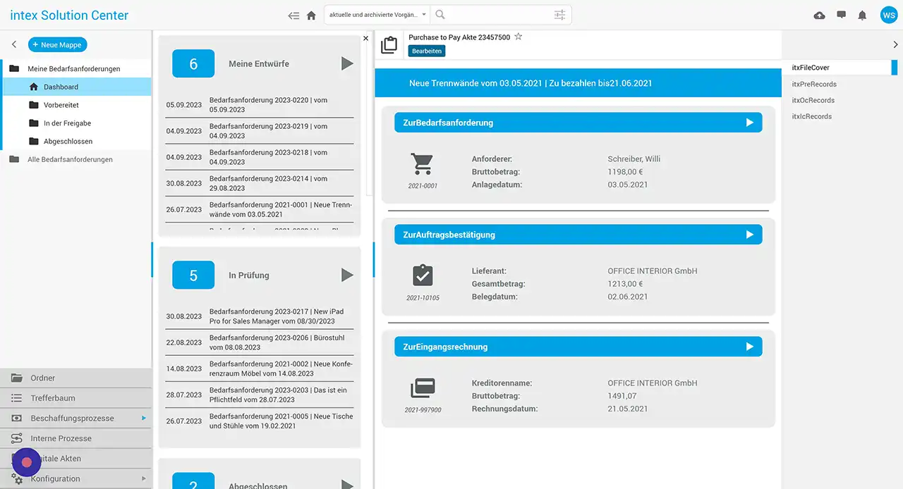Open the notifications bell
The height and width of the screenshot is (489, 903).
862,16
